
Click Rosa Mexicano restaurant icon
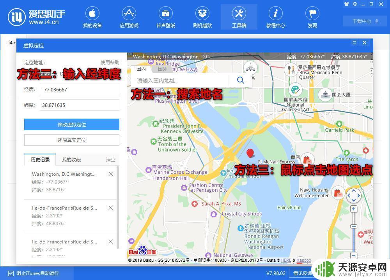click(291, 70)
